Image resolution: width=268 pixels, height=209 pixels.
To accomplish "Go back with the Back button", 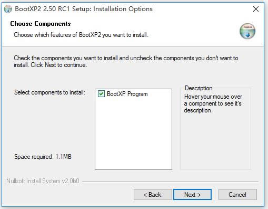I will (x=153, y=195).
